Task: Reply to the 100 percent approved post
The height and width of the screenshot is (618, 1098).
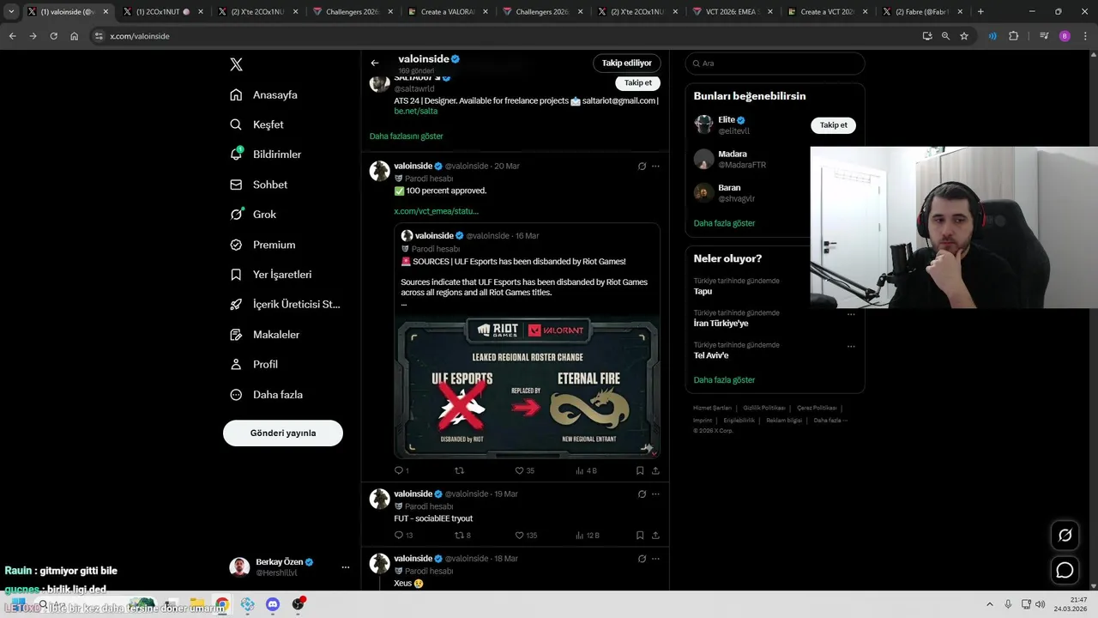Action: [401, 471]
